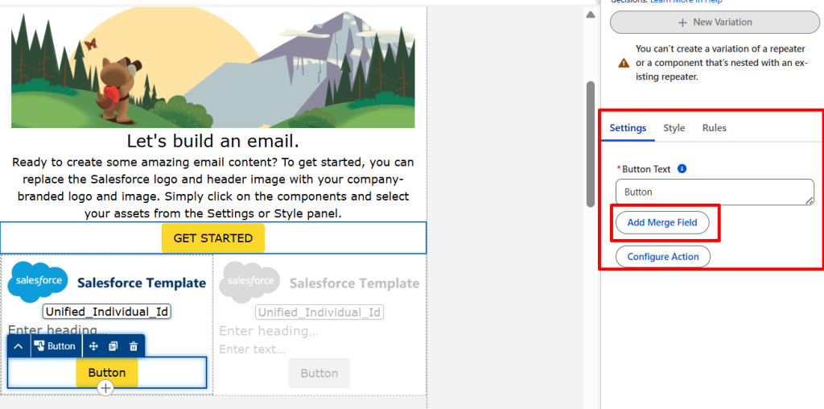The image size is (824, 409).
Task: Collapse the component toolbar using the up chevron
Action: 19,346
